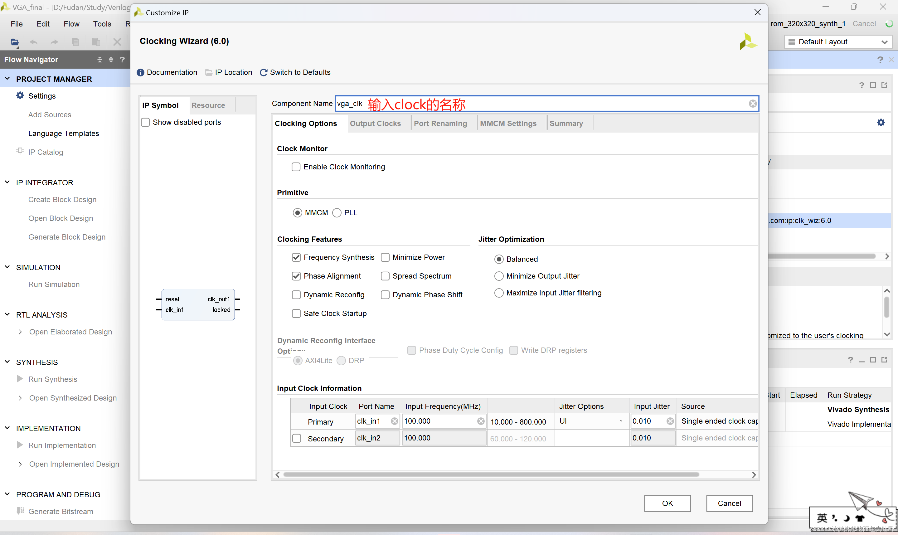The height and width of the screenshot is (535, 898).
Task: Open IP Location folder icon
Action: [x=209, y=72]
